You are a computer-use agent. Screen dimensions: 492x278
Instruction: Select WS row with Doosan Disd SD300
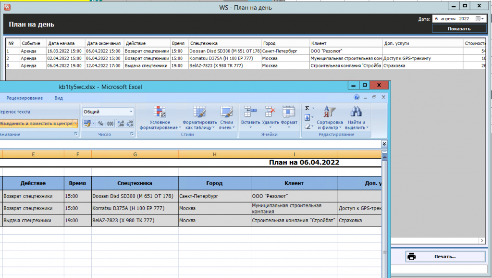click(x=246, y=51)
